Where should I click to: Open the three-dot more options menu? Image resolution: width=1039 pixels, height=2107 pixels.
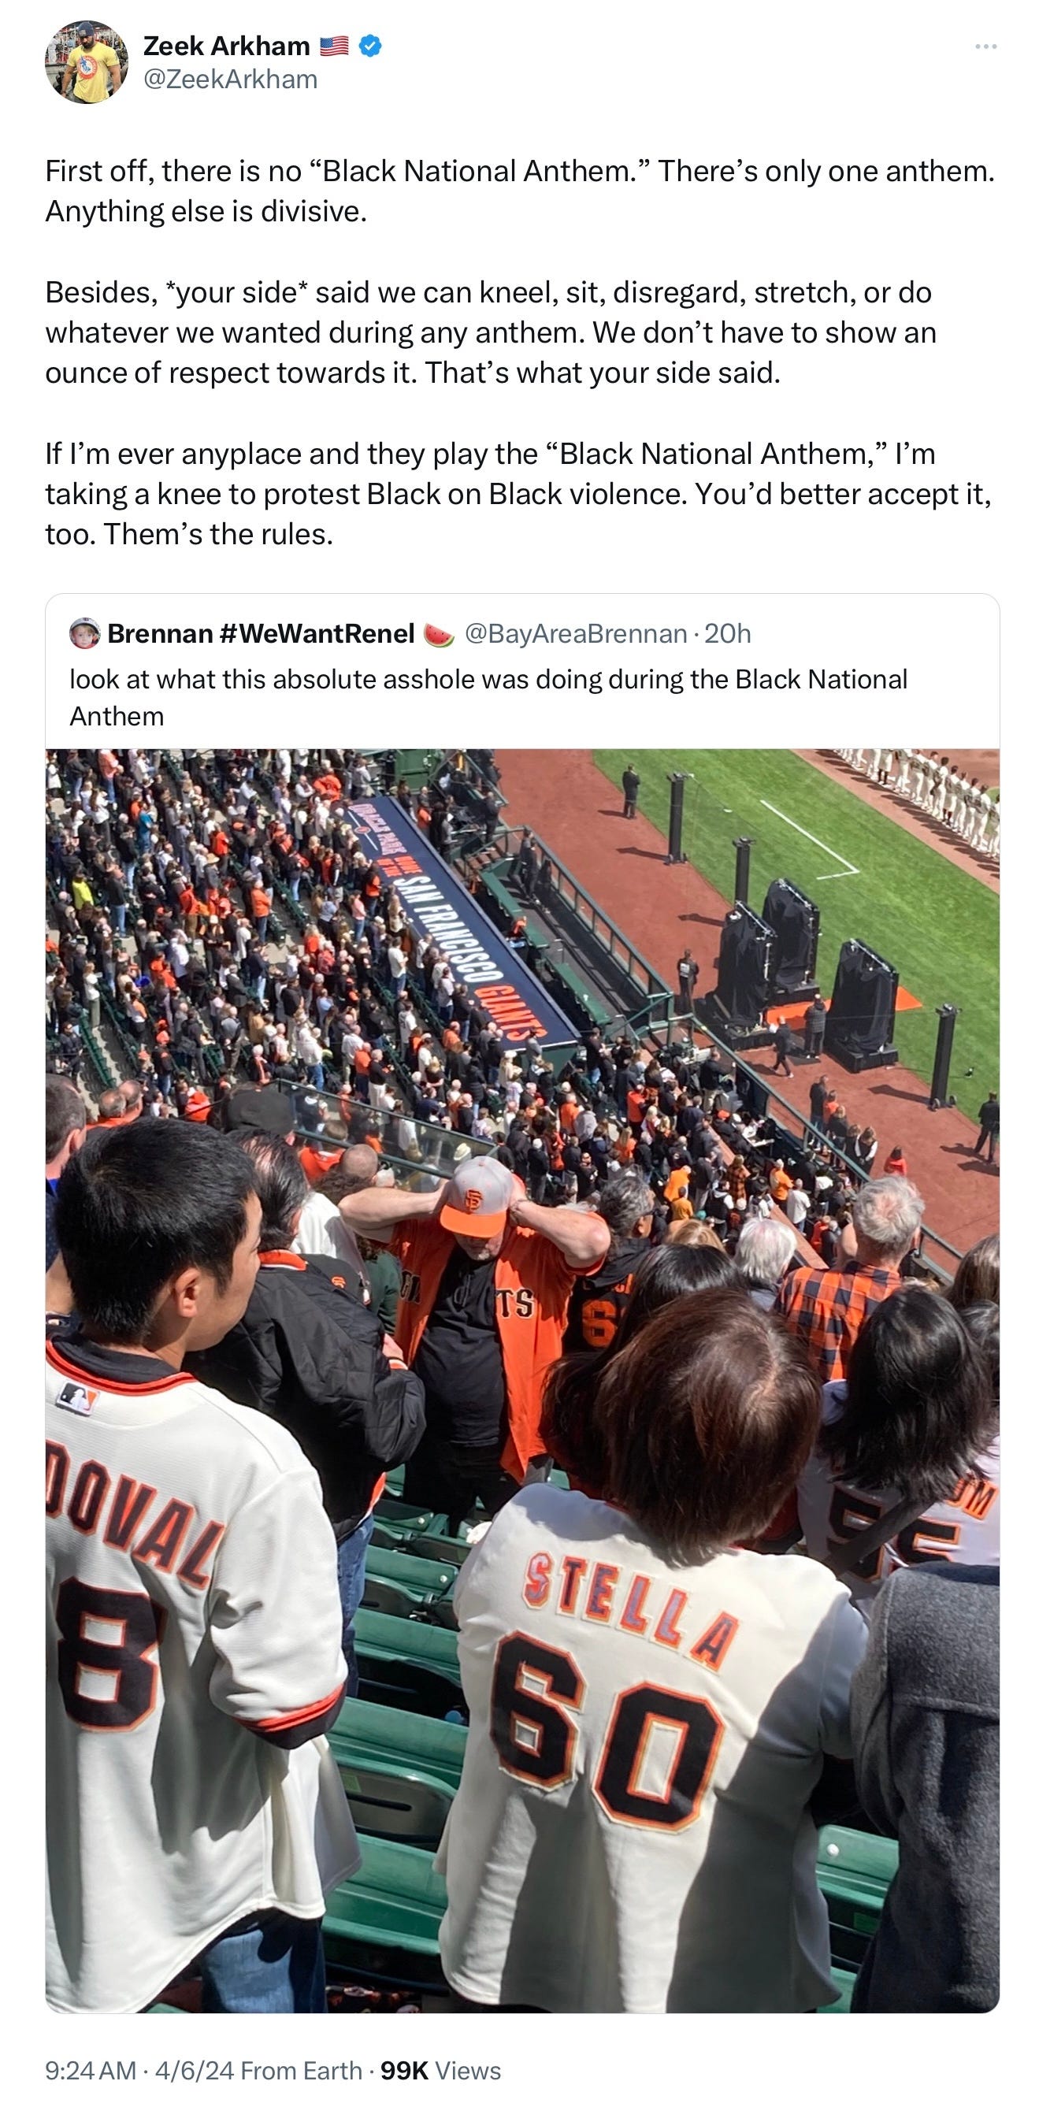985,46
